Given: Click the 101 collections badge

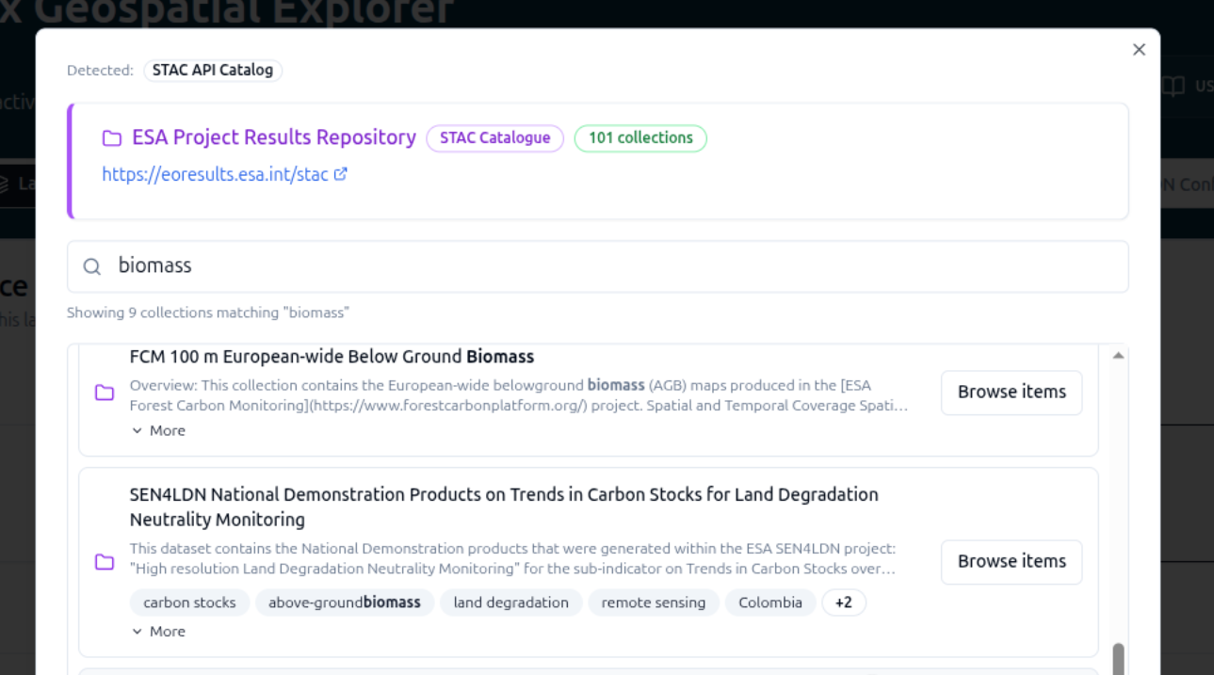Looking at the screenshot, I should pyautogui.click(x=640, y=138).
